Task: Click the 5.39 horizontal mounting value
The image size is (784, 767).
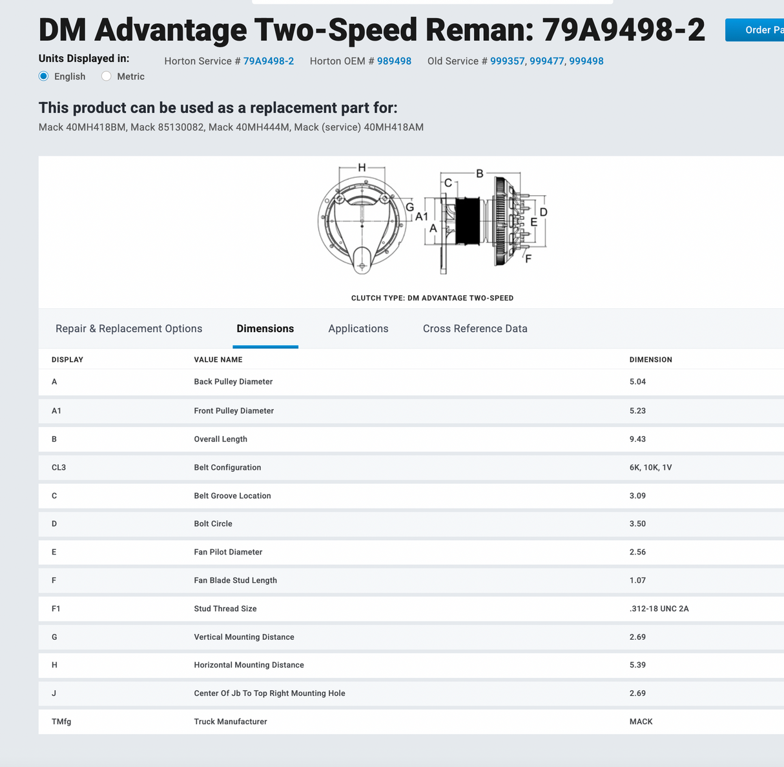Action: [637, 665]
